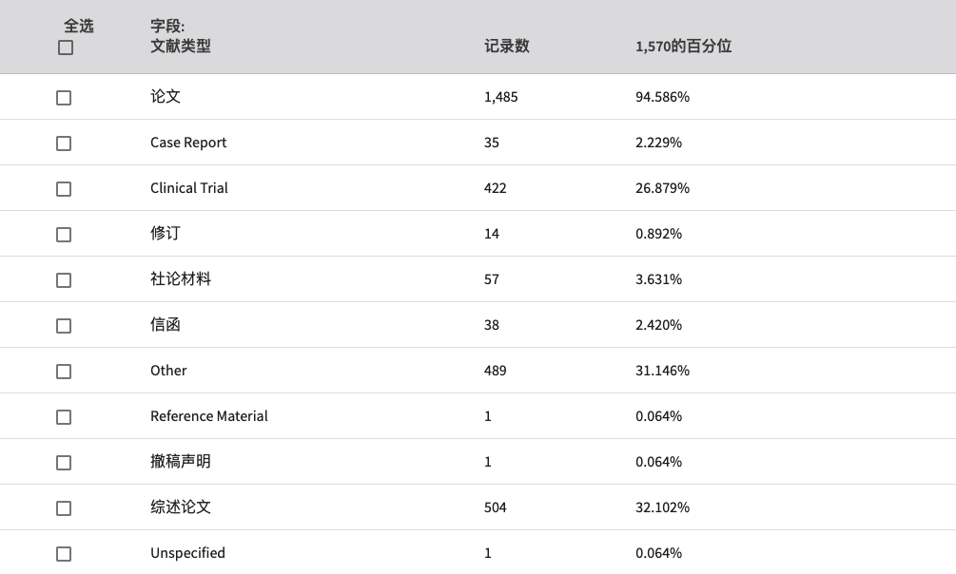Screen dimensions: 956x574
Task: Enable the Clinical Trial checkbox
Action: 64,189
